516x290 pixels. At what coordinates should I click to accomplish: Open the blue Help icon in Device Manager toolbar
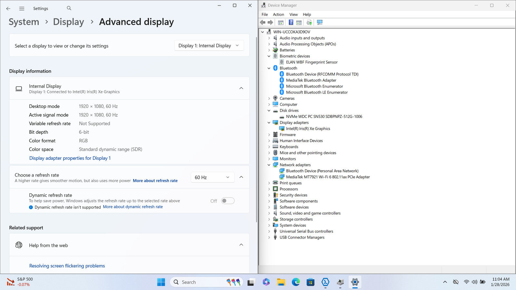tap(291, 22)
